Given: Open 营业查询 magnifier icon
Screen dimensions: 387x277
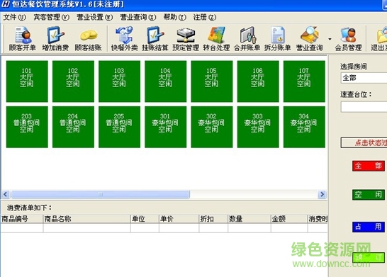Looking at the screenshot, I should point(309,39).
